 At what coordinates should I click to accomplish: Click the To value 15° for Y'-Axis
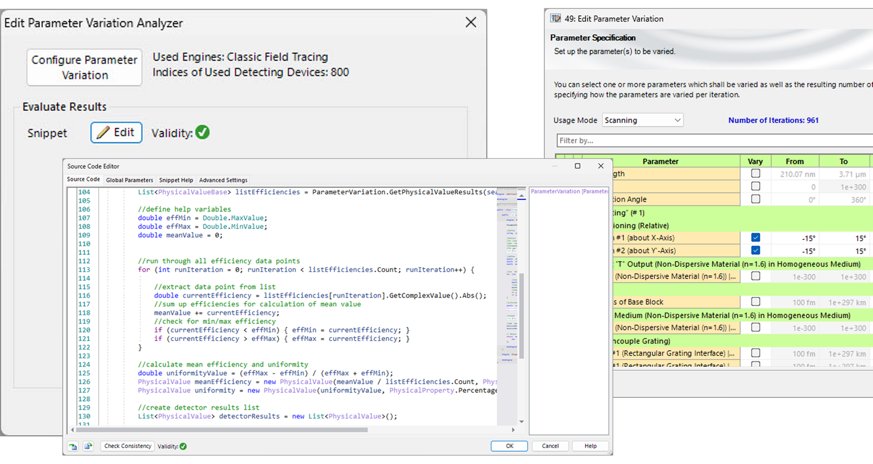844,251
